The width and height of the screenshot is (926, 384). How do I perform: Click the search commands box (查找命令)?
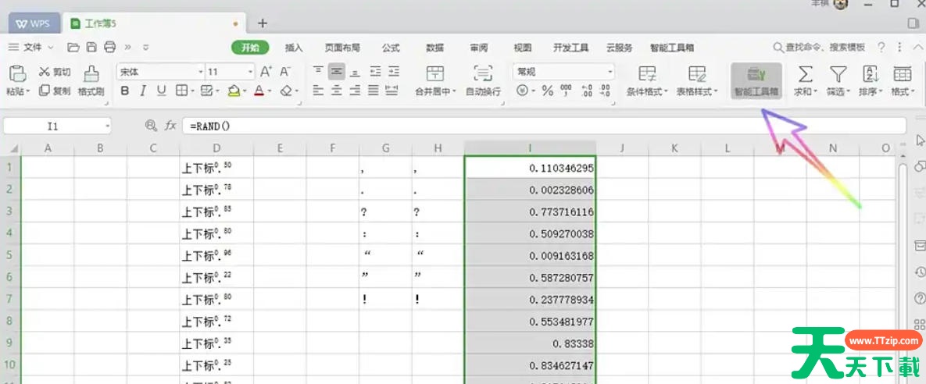click(818, 47)
